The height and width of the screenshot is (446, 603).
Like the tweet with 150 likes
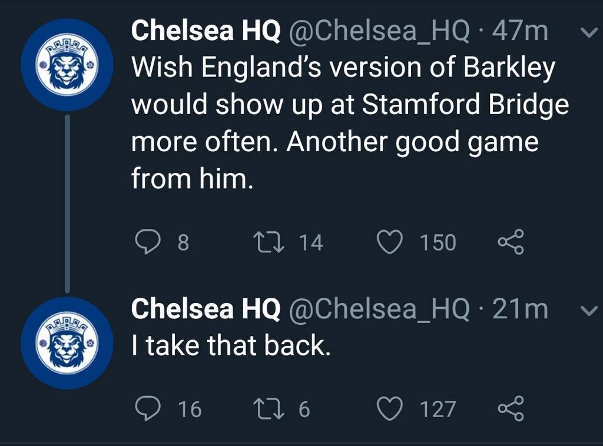390,242
